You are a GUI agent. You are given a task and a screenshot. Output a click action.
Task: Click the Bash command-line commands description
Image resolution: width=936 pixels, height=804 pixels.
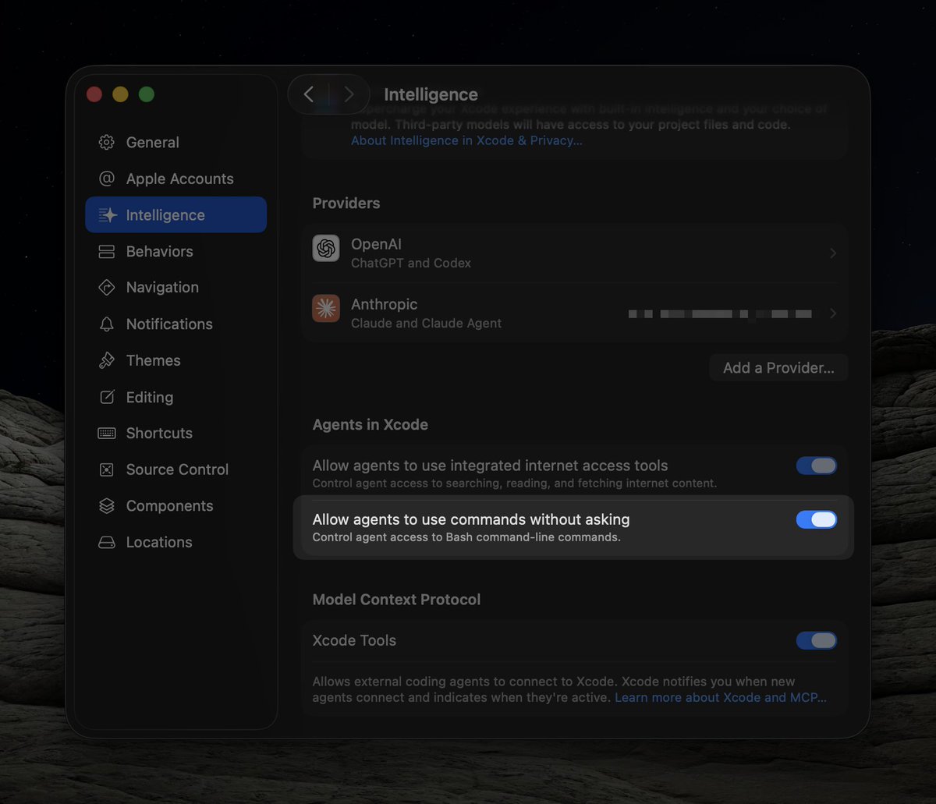466,537
